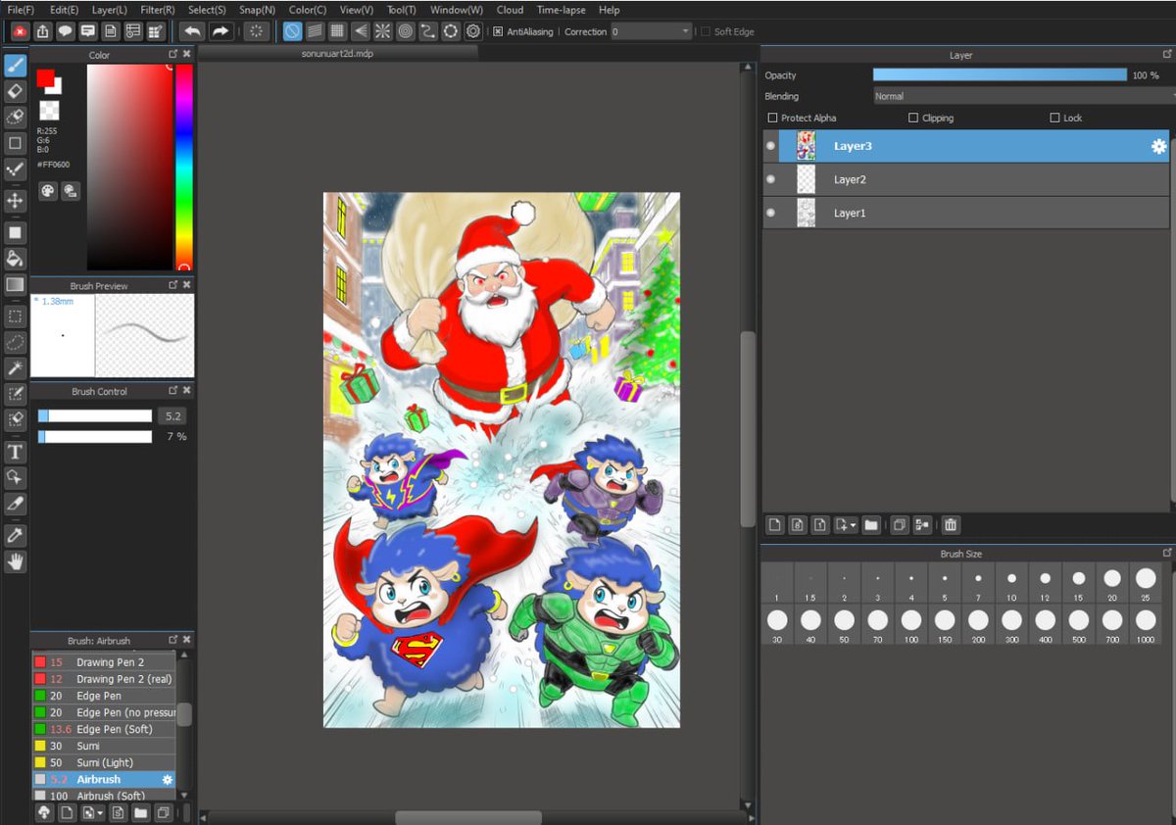This screenshot has width=1176, height=825.
Task: Select the Magic Wand tool
Action: tap(15, 367)
